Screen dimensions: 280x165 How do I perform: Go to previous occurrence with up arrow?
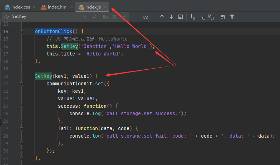[x=162, y=17]
